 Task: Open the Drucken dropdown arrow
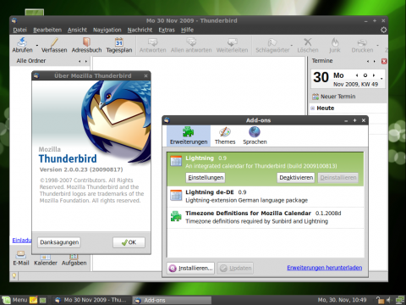(x=377, y=45)
